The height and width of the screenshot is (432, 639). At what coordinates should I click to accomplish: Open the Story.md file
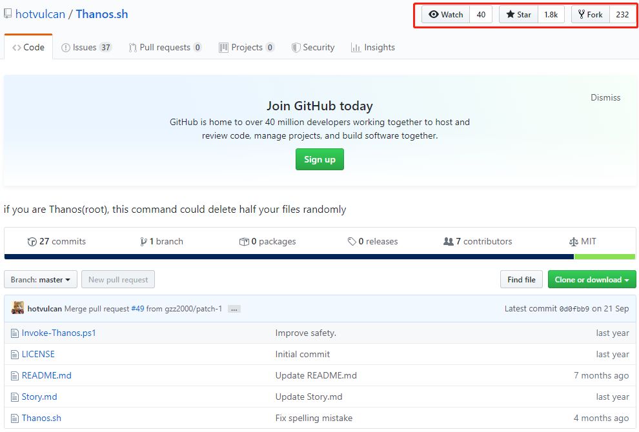[x=39, y=397]
